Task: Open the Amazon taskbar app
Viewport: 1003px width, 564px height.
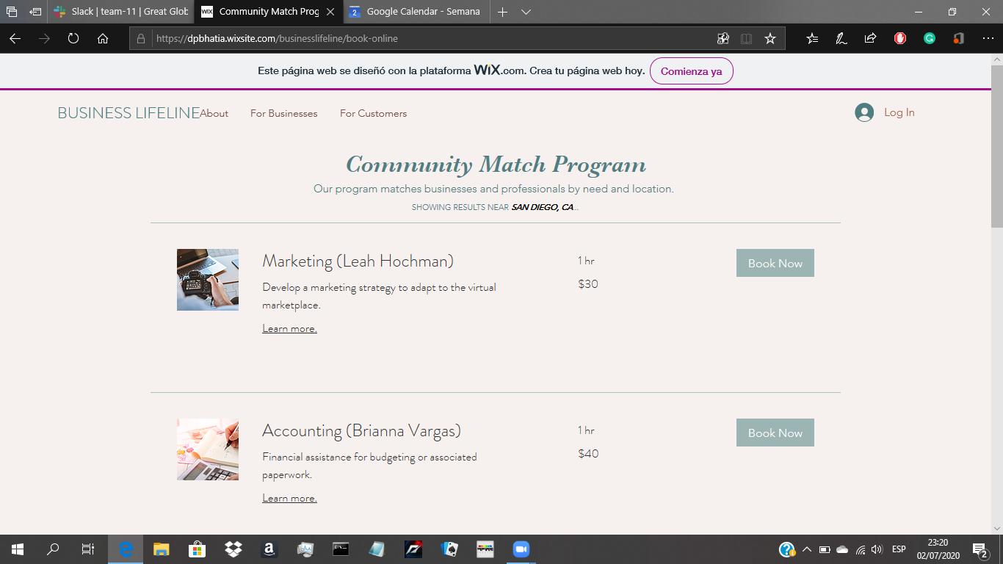Action: [269, 549]
